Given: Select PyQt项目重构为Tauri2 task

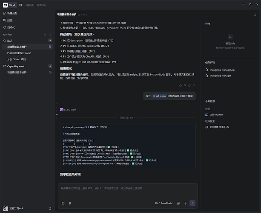Looking at the screenshot, I should (x=19, y=53).
